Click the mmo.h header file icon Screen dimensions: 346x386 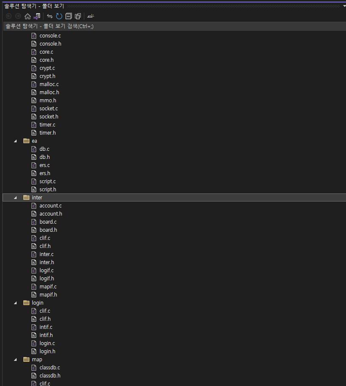(x=34, y=101)
